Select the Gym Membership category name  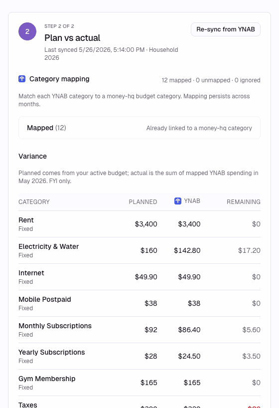[x=47, y=379]
